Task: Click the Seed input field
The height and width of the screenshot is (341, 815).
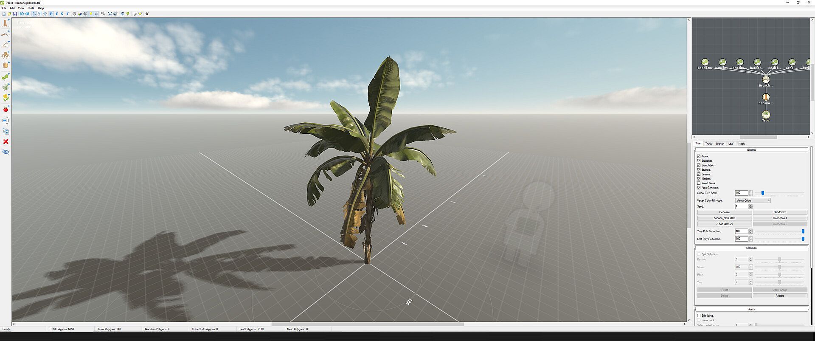Action: click(741, 206)
